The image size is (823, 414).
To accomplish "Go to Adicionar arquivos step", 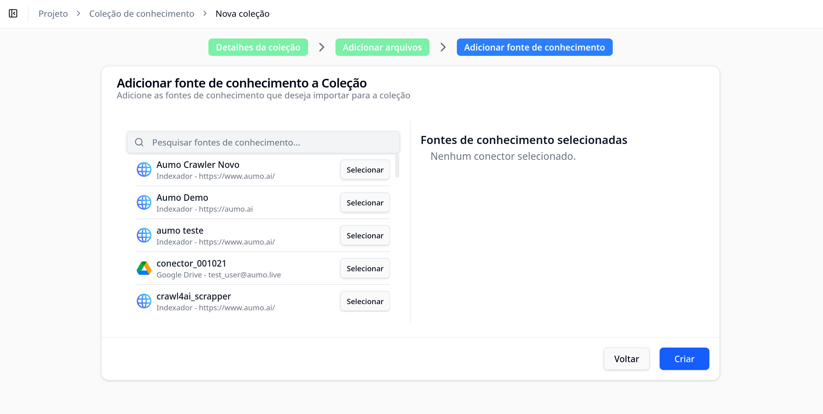I will (382, 47).
